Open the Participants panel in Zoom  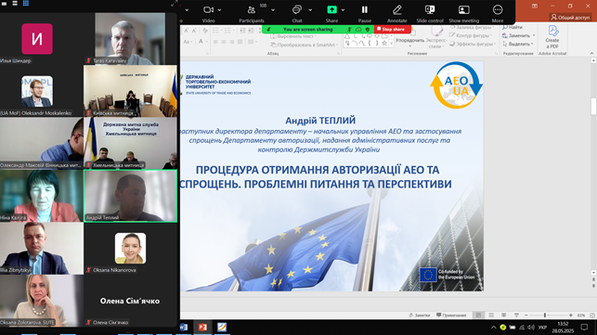(252, 13)
